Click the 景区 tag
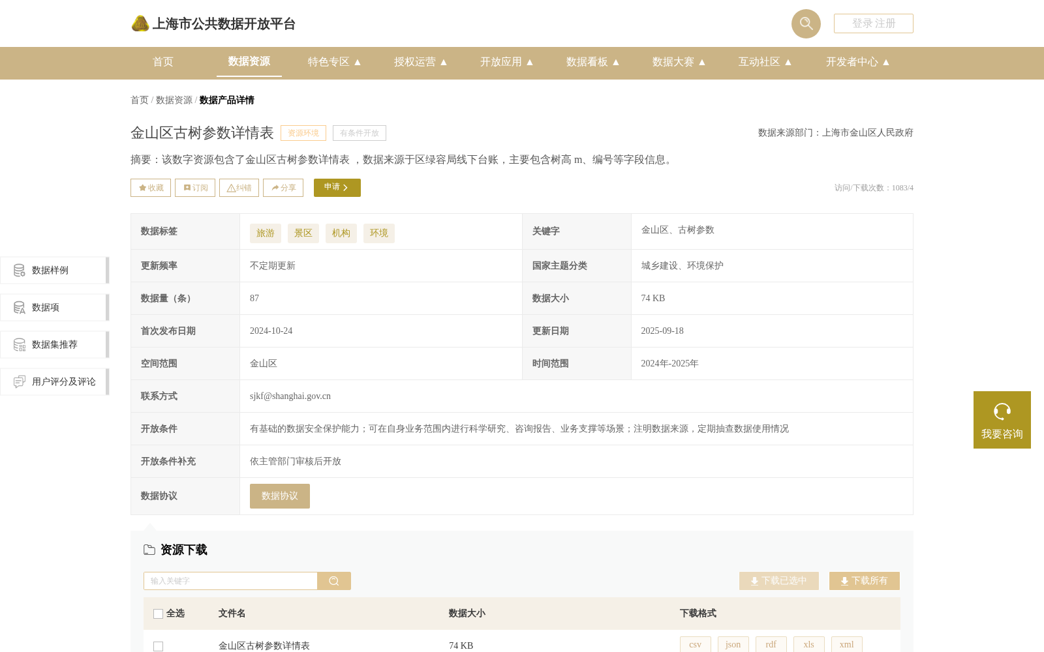 coord(303,233)
